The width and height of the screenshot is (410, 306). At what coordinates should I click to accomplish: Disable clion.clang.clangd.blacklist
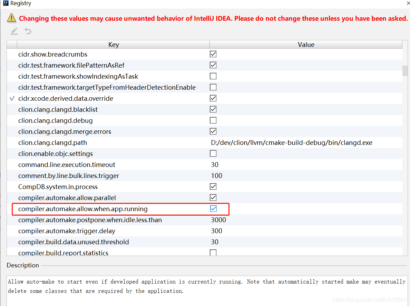pyautogui.click(x=213, y=109)
